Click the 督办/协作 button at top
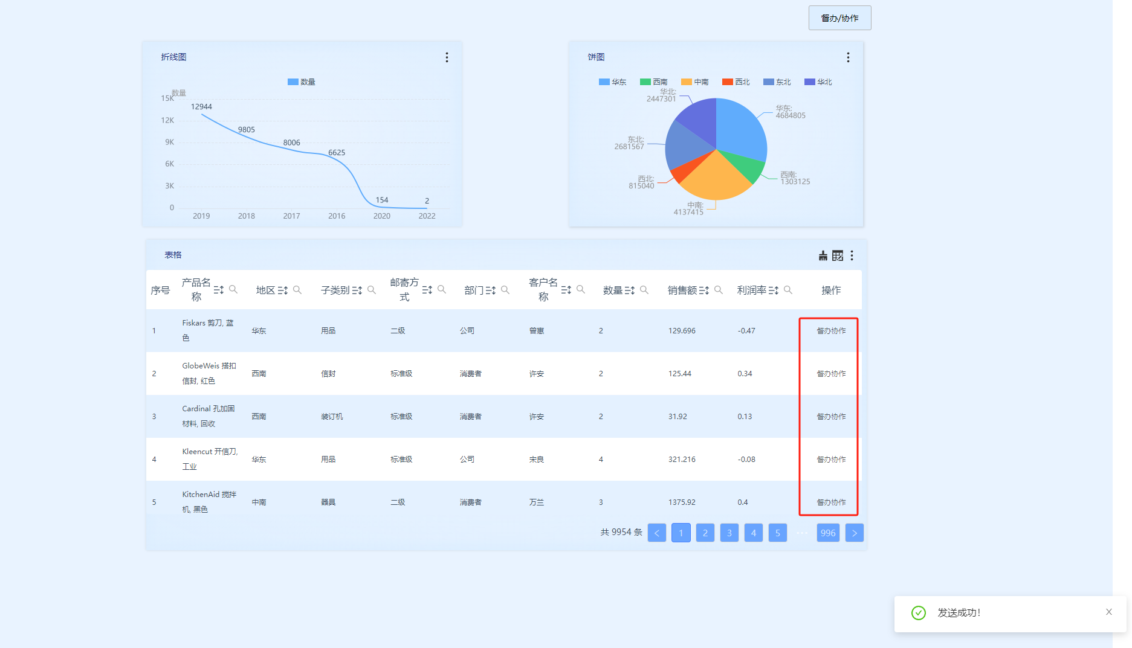The height and width of the screenshot is (648, 1132). pos(839,18)
